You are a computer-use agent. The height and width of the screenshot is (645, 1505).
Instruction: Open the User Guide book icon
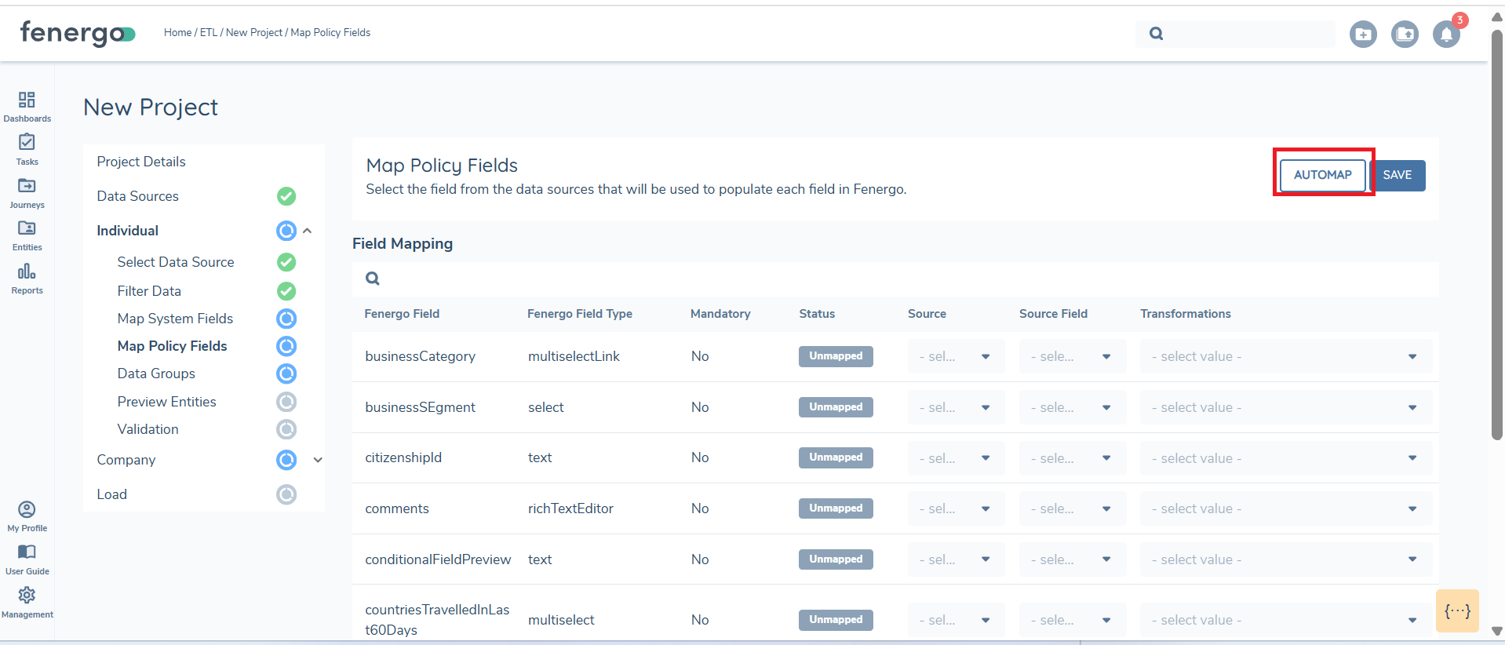27,552
